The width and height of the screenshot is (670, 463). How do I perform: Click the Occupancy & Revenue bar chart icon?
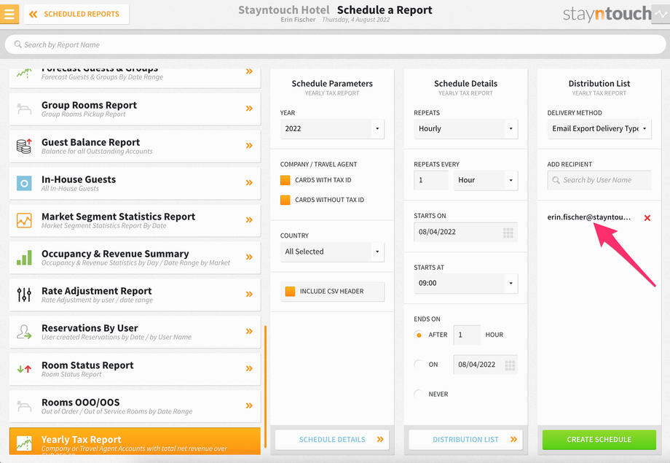(x=24, y=257)
